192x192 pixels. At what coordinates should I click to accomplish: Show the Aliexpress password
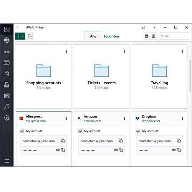(x=58, y=150)
